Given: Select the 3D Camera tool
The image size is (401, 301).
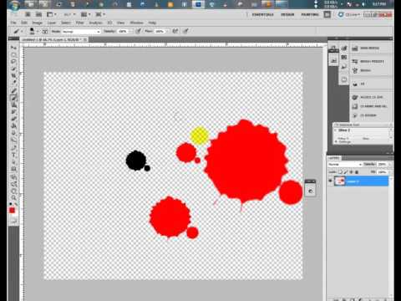Looking at the screenshot, I should click(13, 184).
